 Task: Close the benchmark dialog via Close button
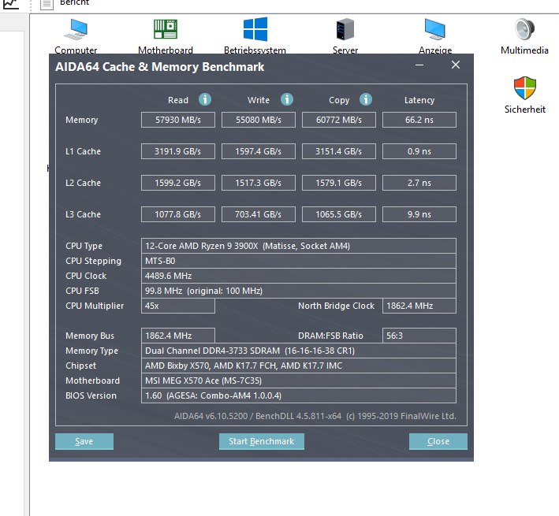point(438,442)
